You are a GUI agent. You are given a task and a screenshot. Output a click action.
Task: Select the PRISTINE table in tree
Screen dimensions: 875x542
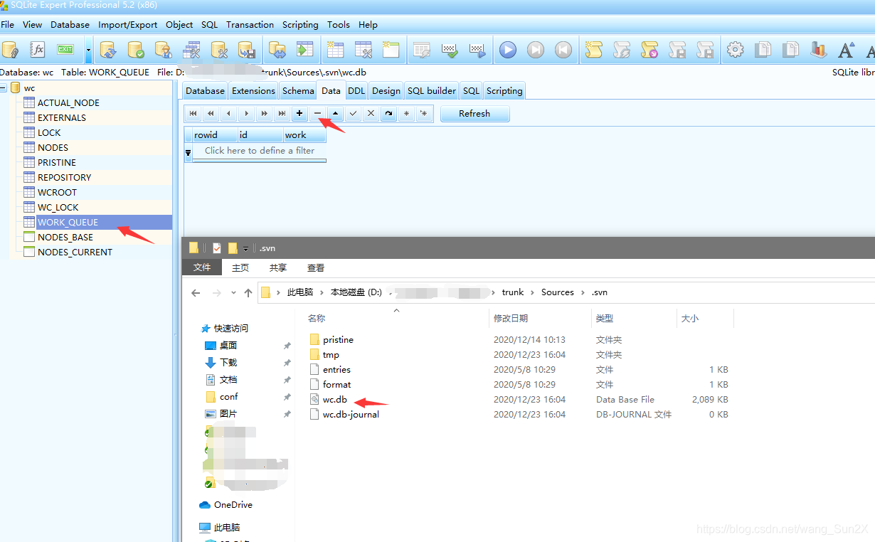[57, 163]
